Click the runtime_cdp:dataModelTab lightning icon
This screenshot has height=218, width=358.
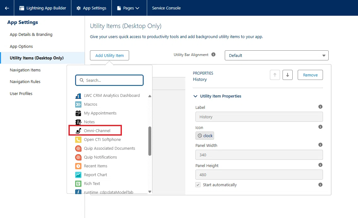pyautogui.click(x=78, y=192)
